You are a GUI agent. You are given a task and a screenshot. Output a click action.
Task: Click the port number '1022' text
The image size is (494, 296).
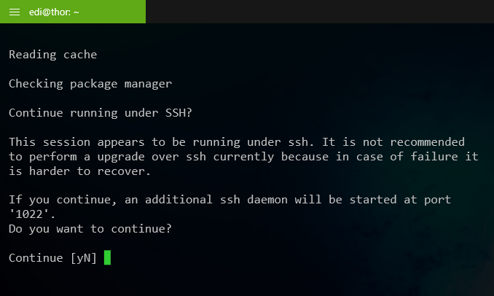tap(29, 214)
